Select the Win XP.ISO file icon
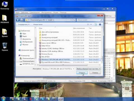This screenshot has width=134, height=101. (40, 57)
